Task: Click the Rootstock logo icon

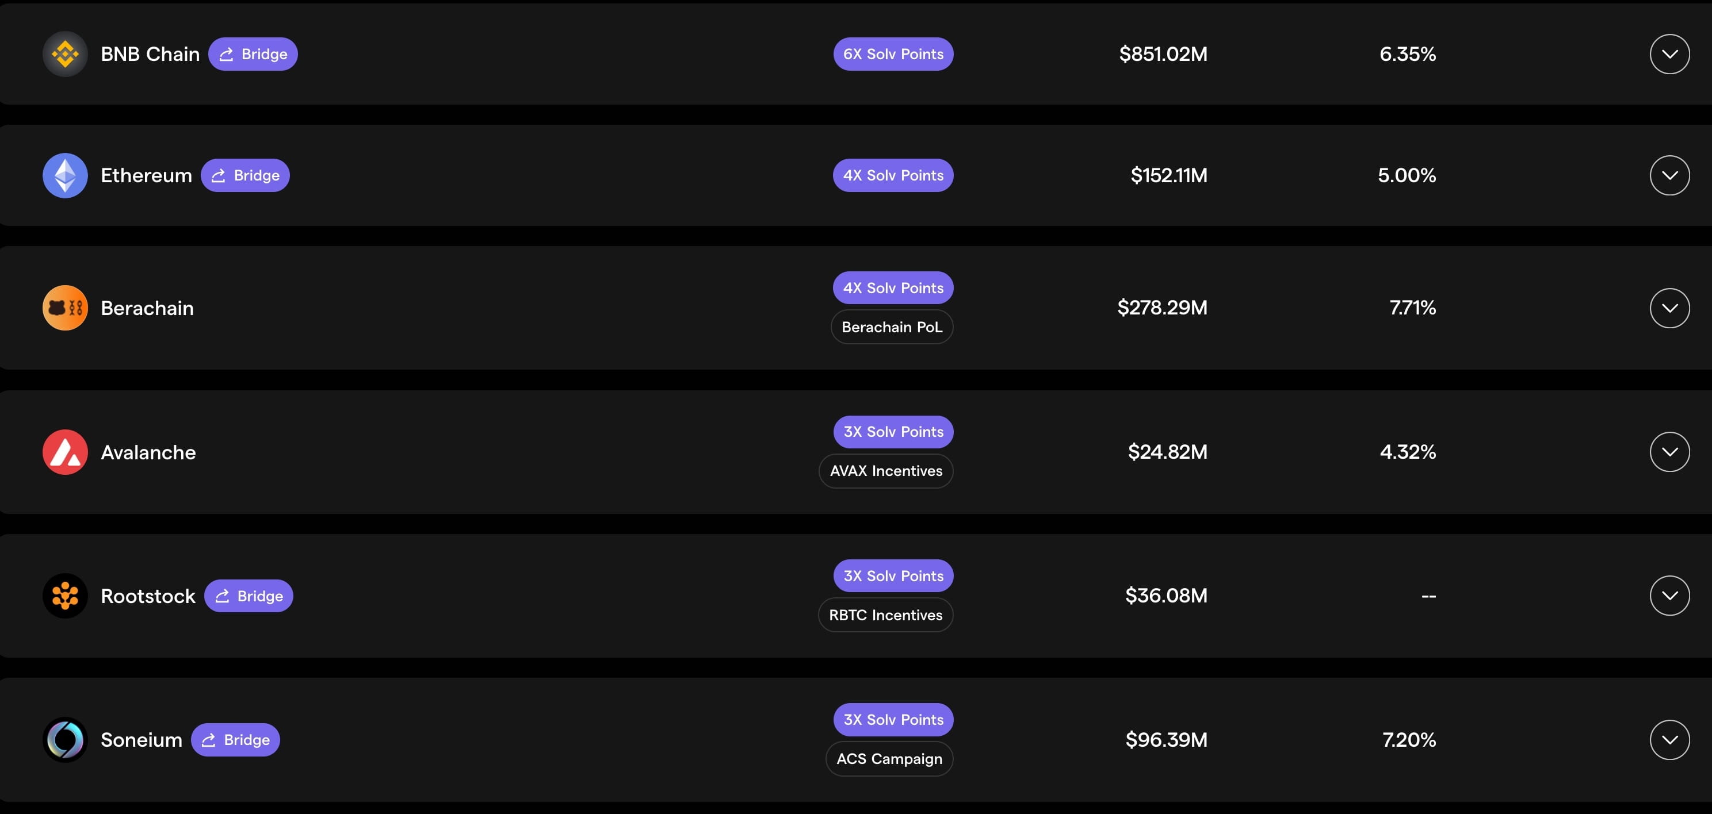Action: 65,596
